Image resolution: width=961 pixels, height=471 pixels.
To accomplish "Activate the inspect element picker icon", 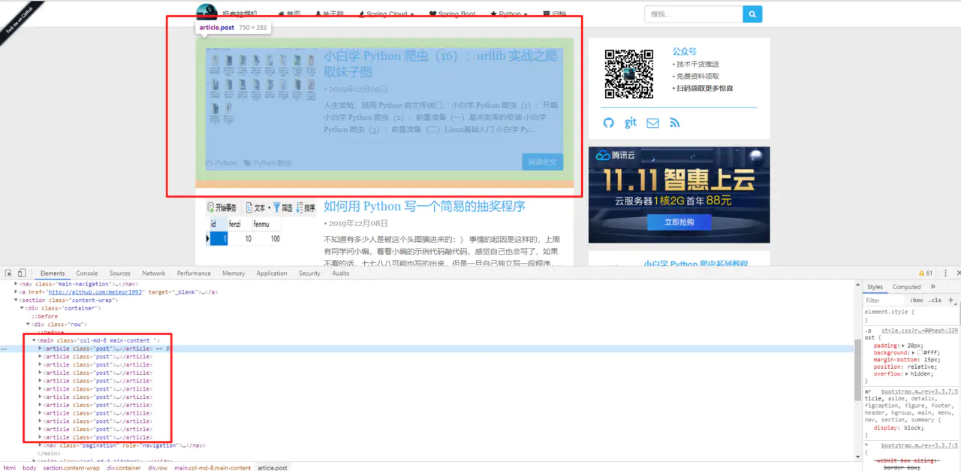I will (8, 273).
